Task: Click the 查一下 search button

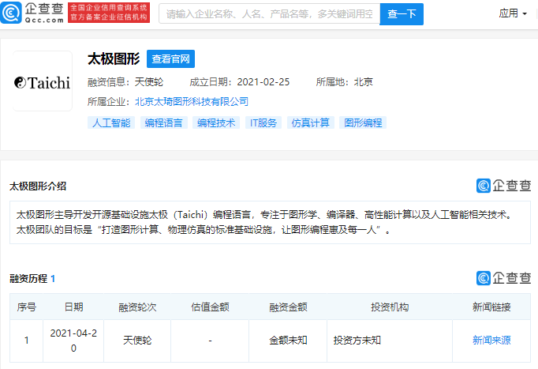Action: [x=402, y=14]
